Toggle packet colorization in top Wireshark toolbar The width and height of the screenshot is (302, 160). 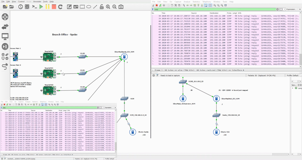(210, 5)
